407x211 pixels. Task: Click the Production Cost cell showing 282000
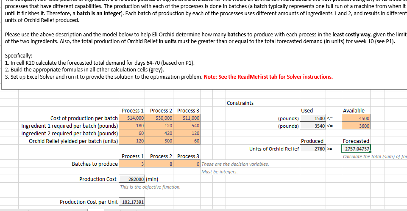coord(132,179)
